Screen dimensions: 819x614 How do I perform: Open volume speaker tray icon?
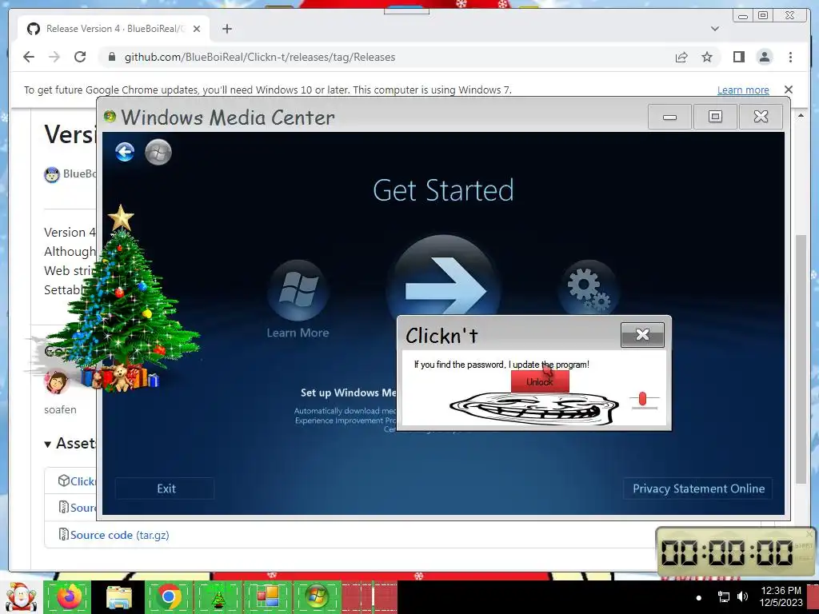point(742,596)
